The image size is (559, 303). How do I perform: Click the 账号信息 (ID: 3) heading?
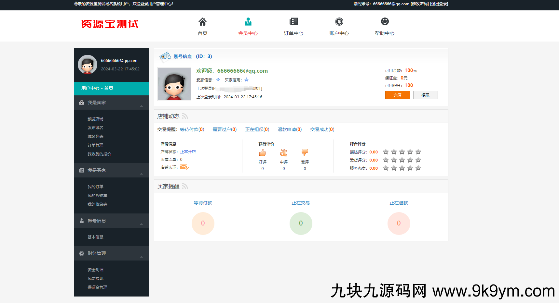pyautogui.click(x=193, y=56)
